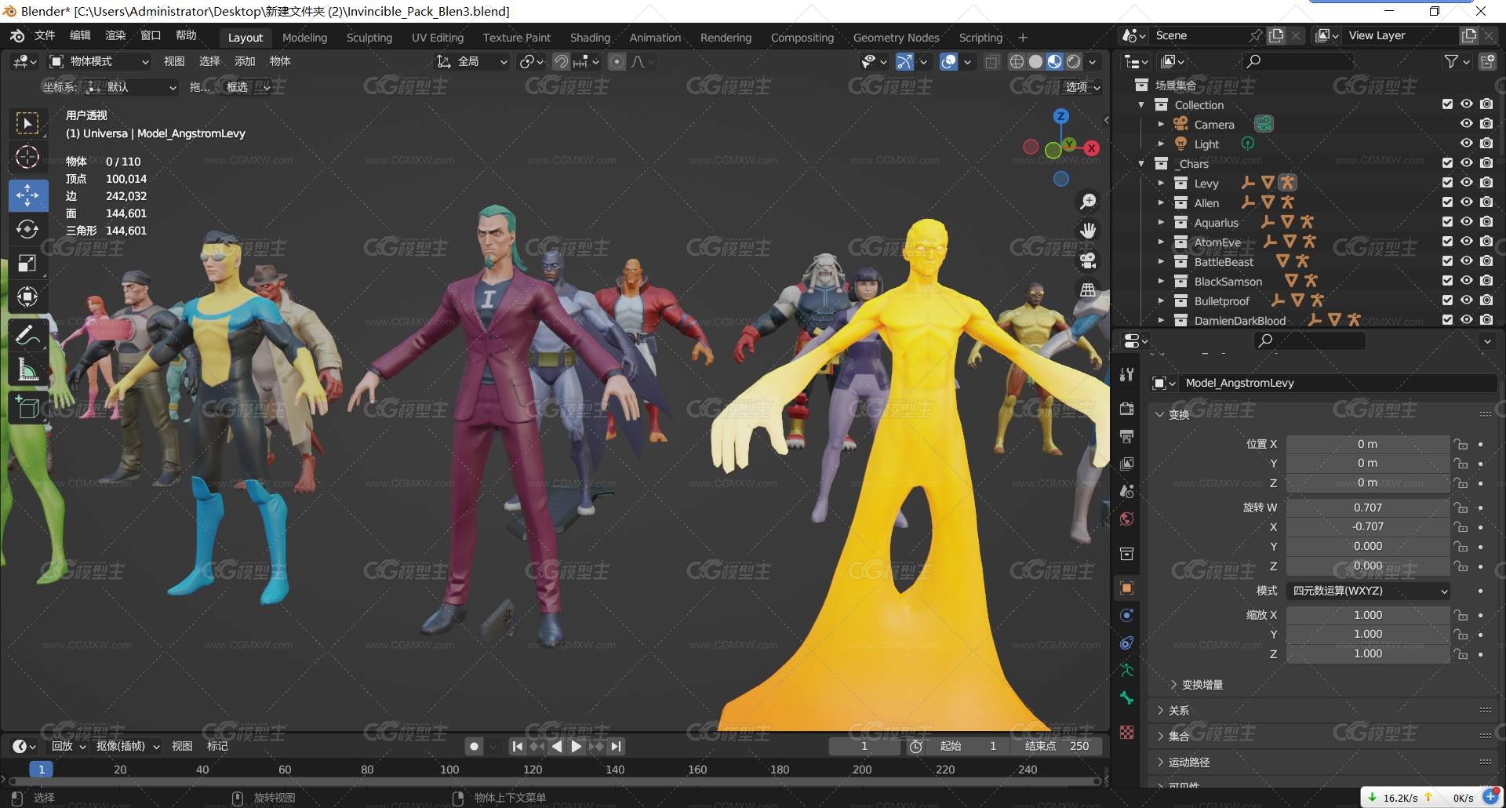Choose the Select Box tool
The height and width of the screenshot is (808, 1506).
coord(27,124)
